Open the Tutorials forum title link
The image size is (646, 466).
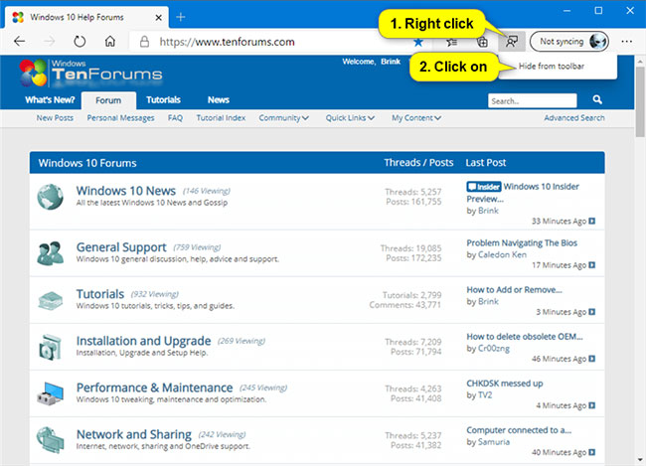[100, 294]
